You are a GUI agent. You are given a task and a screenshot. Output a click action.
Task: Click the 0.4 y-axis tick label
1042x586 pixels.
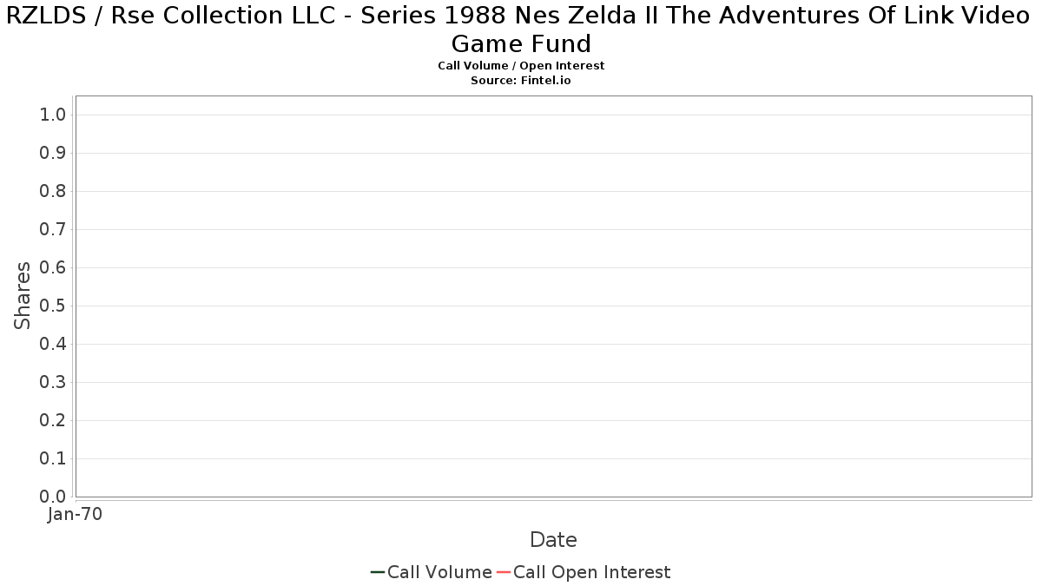point(54,345)
